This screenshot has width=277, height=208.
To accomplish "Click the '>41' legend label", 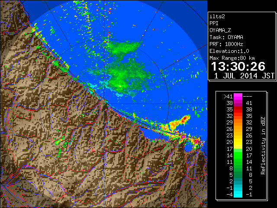I will point(228,97).
